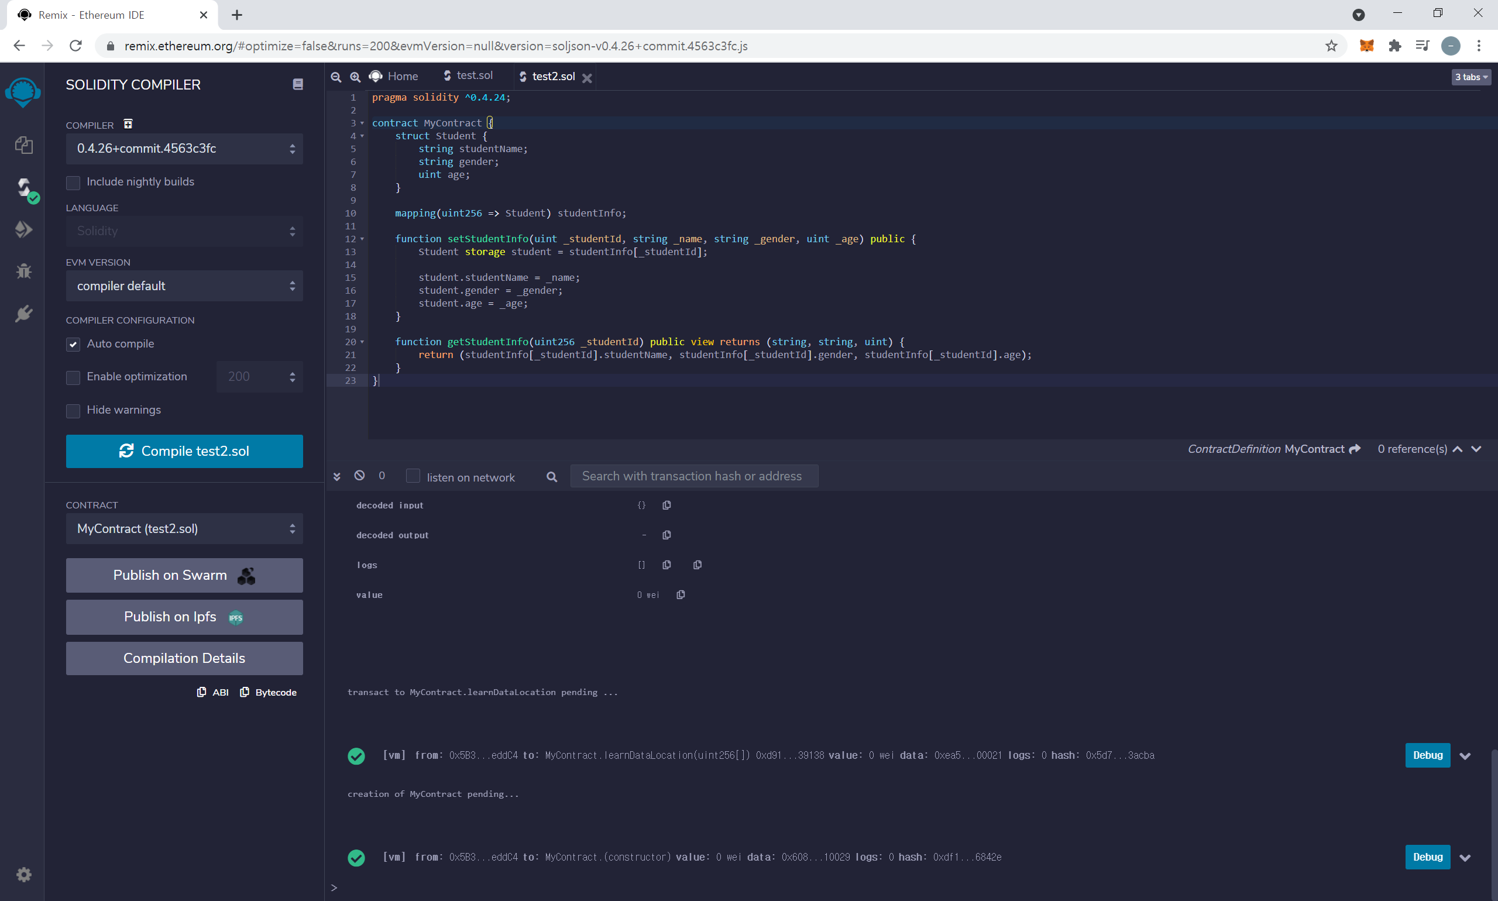Screen dimensions: 1498x901
Task: Click MetaMask fox extension icon
Action: click(1366, 46)
